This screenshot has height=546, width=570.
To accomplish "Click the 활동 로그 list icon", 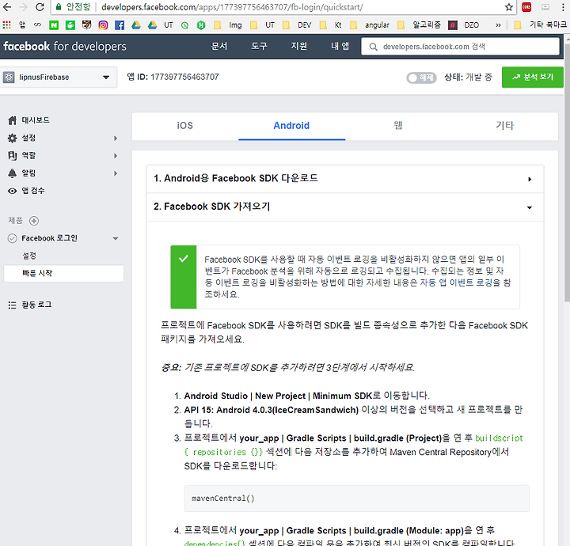I will coord(12,305).
